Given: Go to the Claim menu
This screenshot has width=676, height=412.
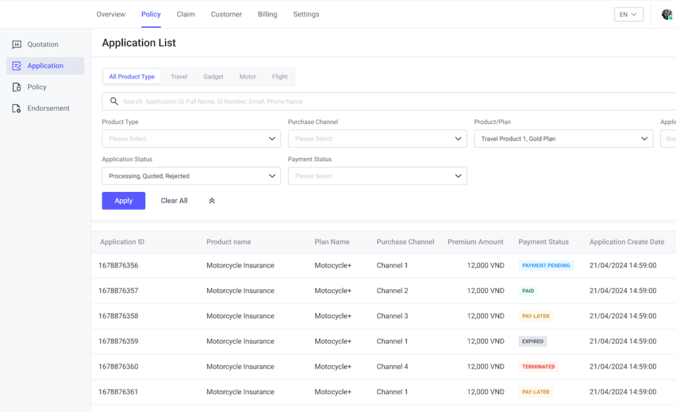Looking at the screenshot, I should 186,15.
